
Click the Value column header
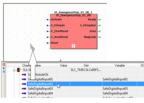pyautogui.click(x=63, y=65)
